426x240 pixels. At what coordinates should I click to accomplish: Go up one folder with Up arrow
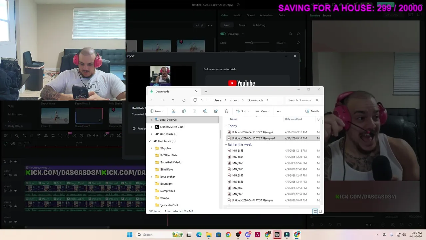(173, 100)
